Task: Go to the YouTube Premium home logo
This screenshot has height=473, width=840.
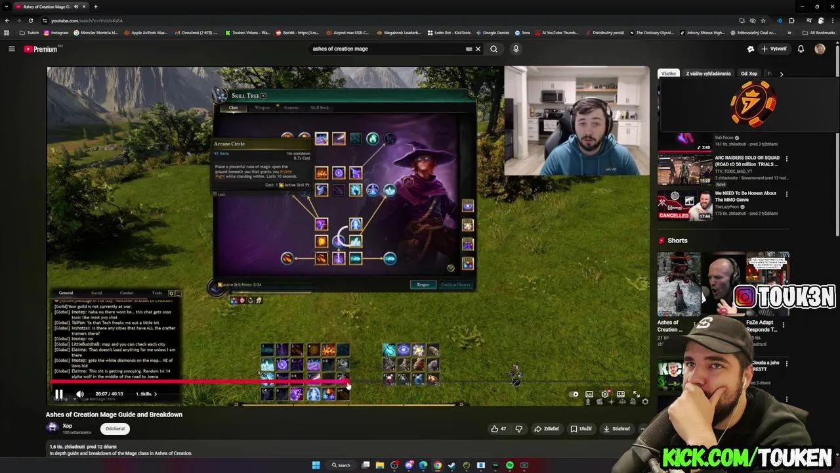Action: (41, 49)
